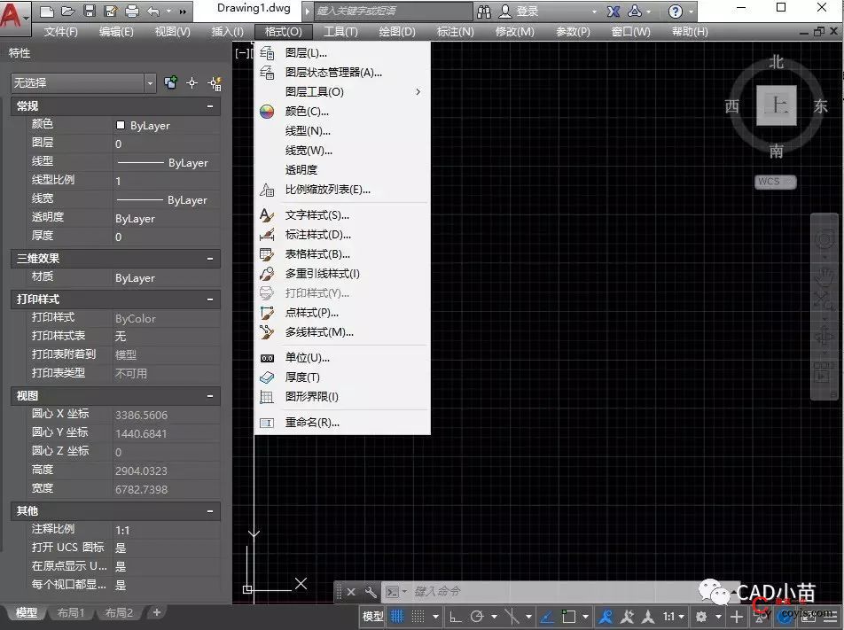Toggle object snap square icon
This screenshot has height=630, width=844.
(568, 617)
